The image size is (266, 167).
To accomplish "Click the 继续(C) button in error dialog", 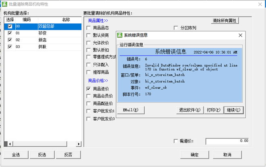I will [x=233, y=110].
